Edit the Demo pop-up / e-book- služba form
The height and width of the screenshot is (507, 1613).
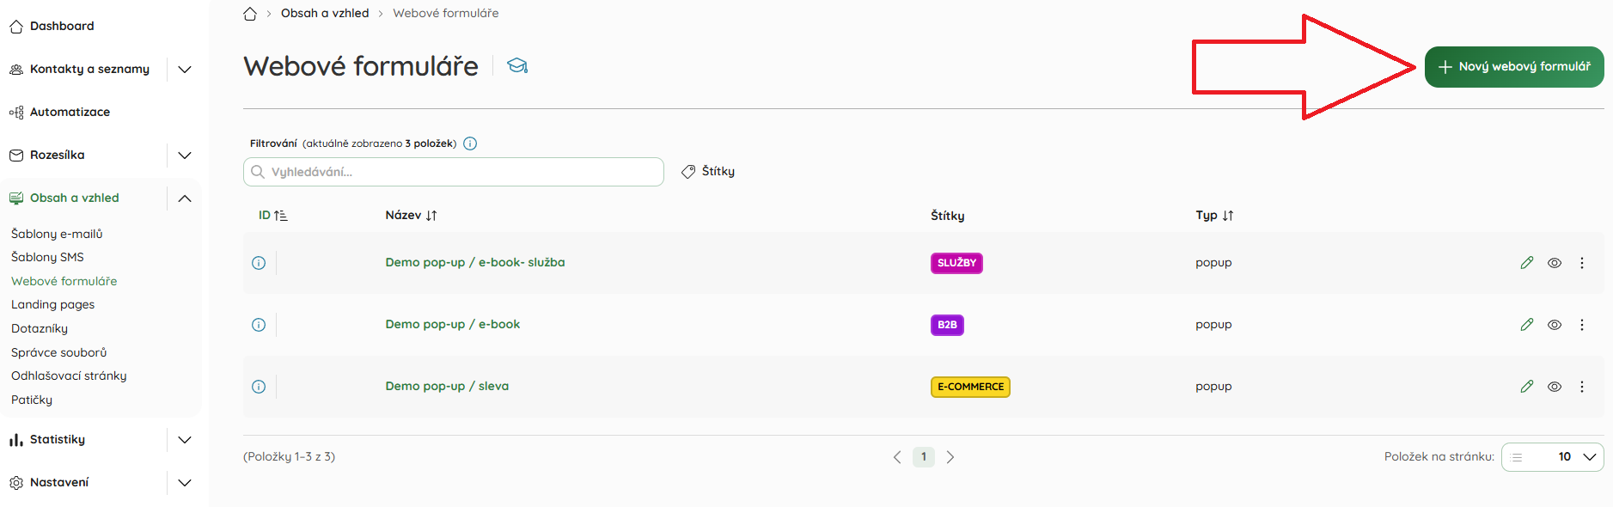(x=1527, y=263)
